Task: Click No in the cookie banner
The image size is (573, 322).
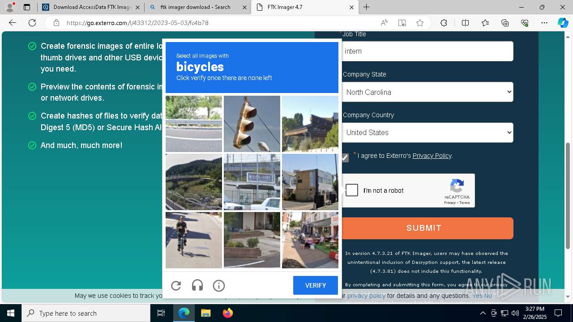Action: pos(488,296)
